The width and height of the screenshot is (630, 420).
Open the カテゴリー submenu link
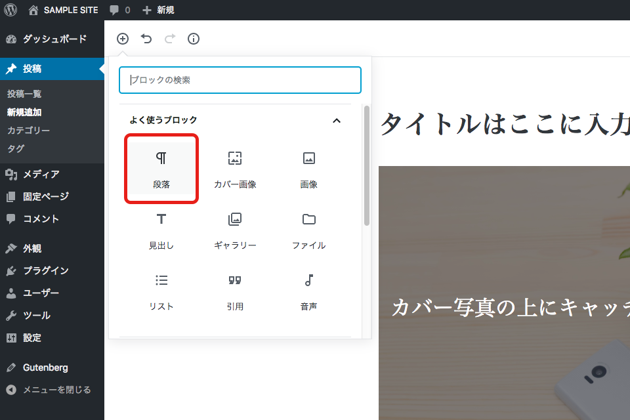coord(28,130)
